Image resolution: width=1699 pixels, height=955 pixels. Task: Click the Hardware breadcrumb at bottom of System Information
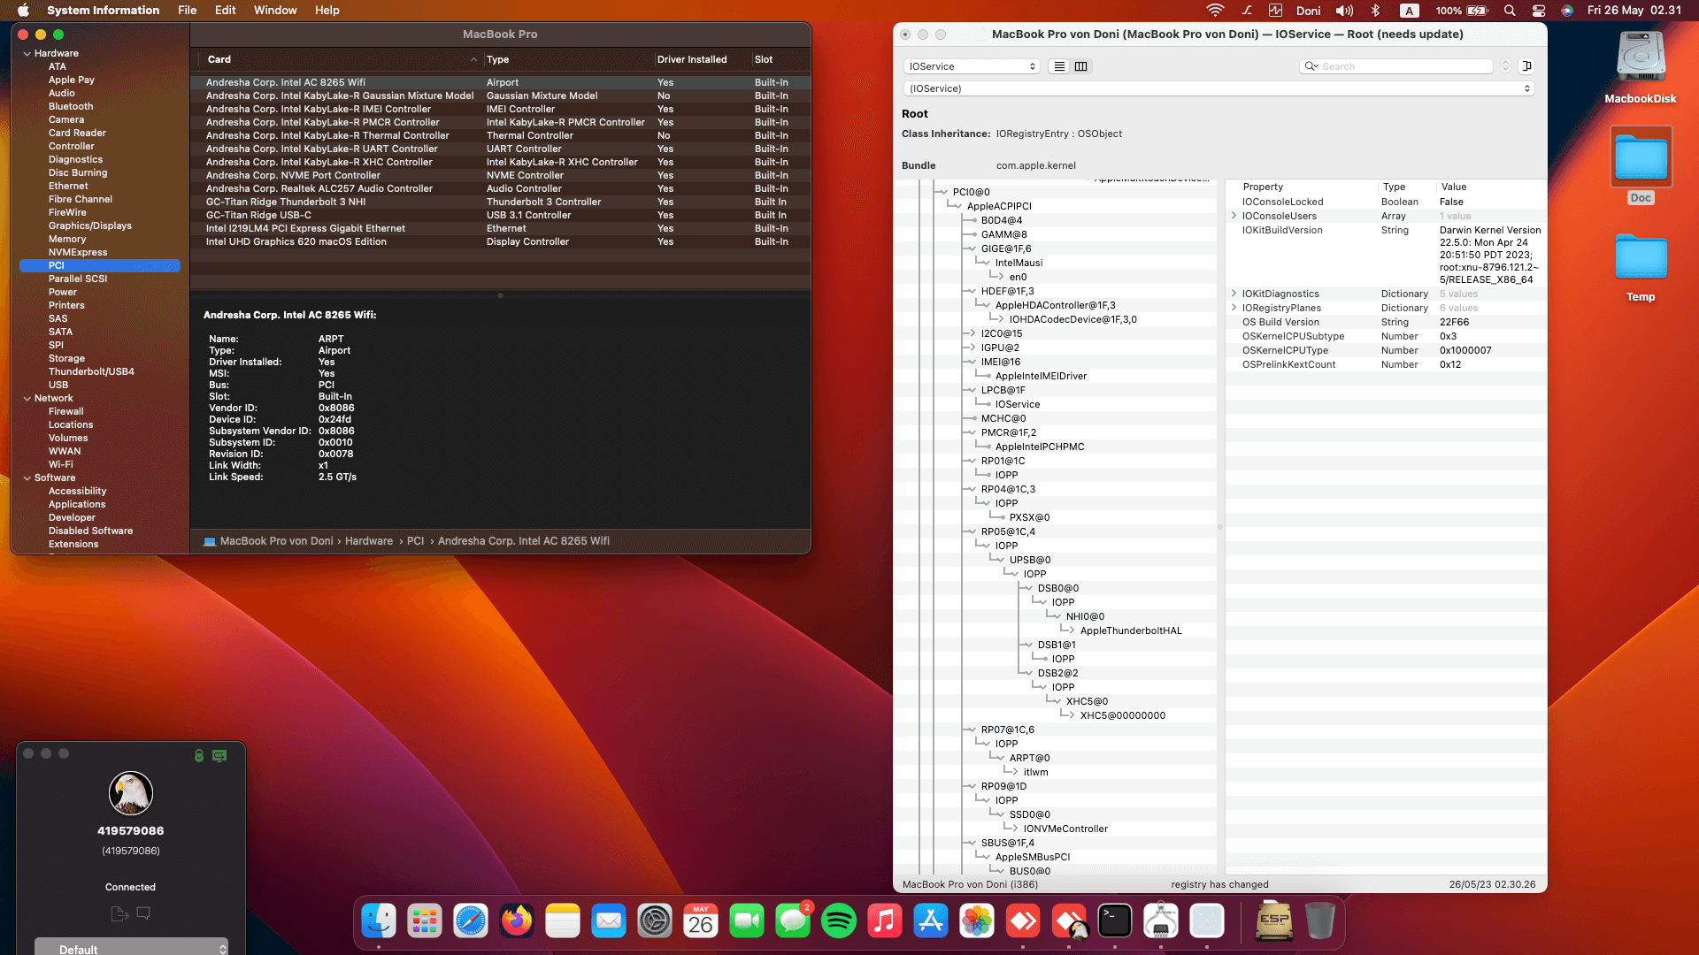[370, 540]
